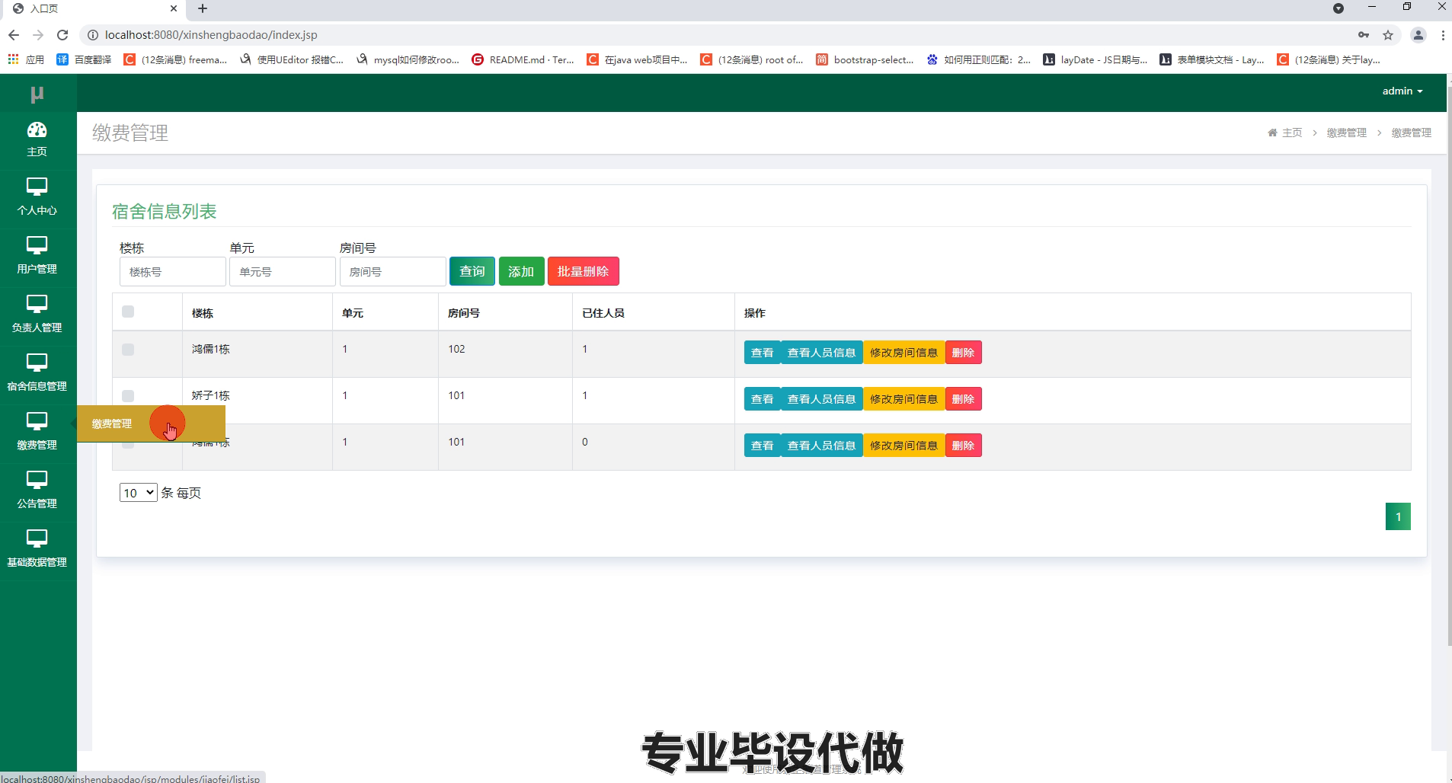
Task: Click 查看 for room 102 row
Action: pyautogui.click(x=763, y=353)
